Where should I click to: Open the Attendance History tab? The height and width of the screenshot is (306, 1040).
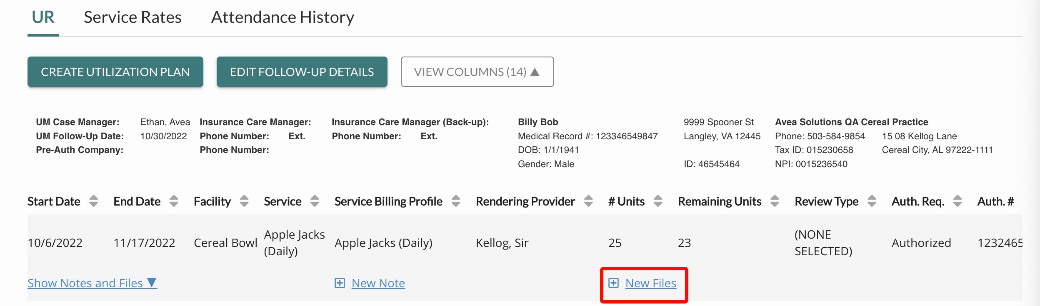[282, 17]
